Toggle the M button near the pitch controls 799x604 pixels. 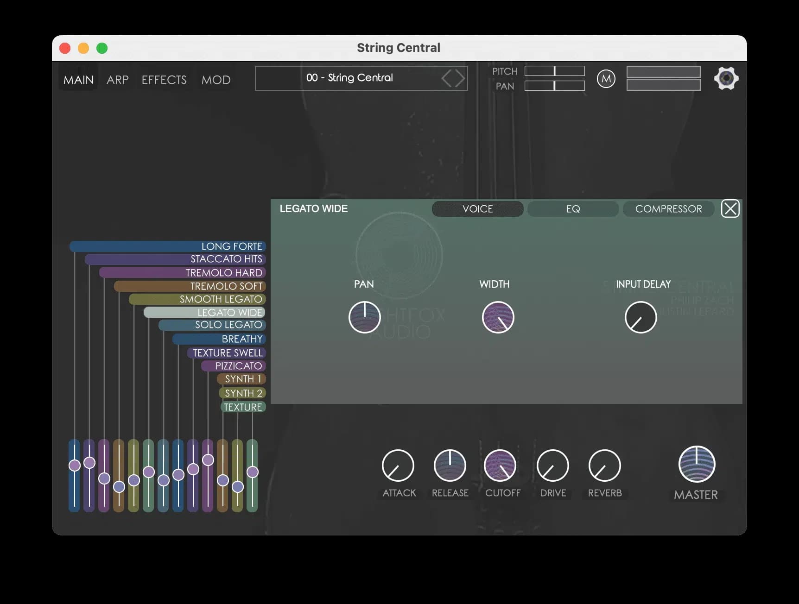(606, 78)
